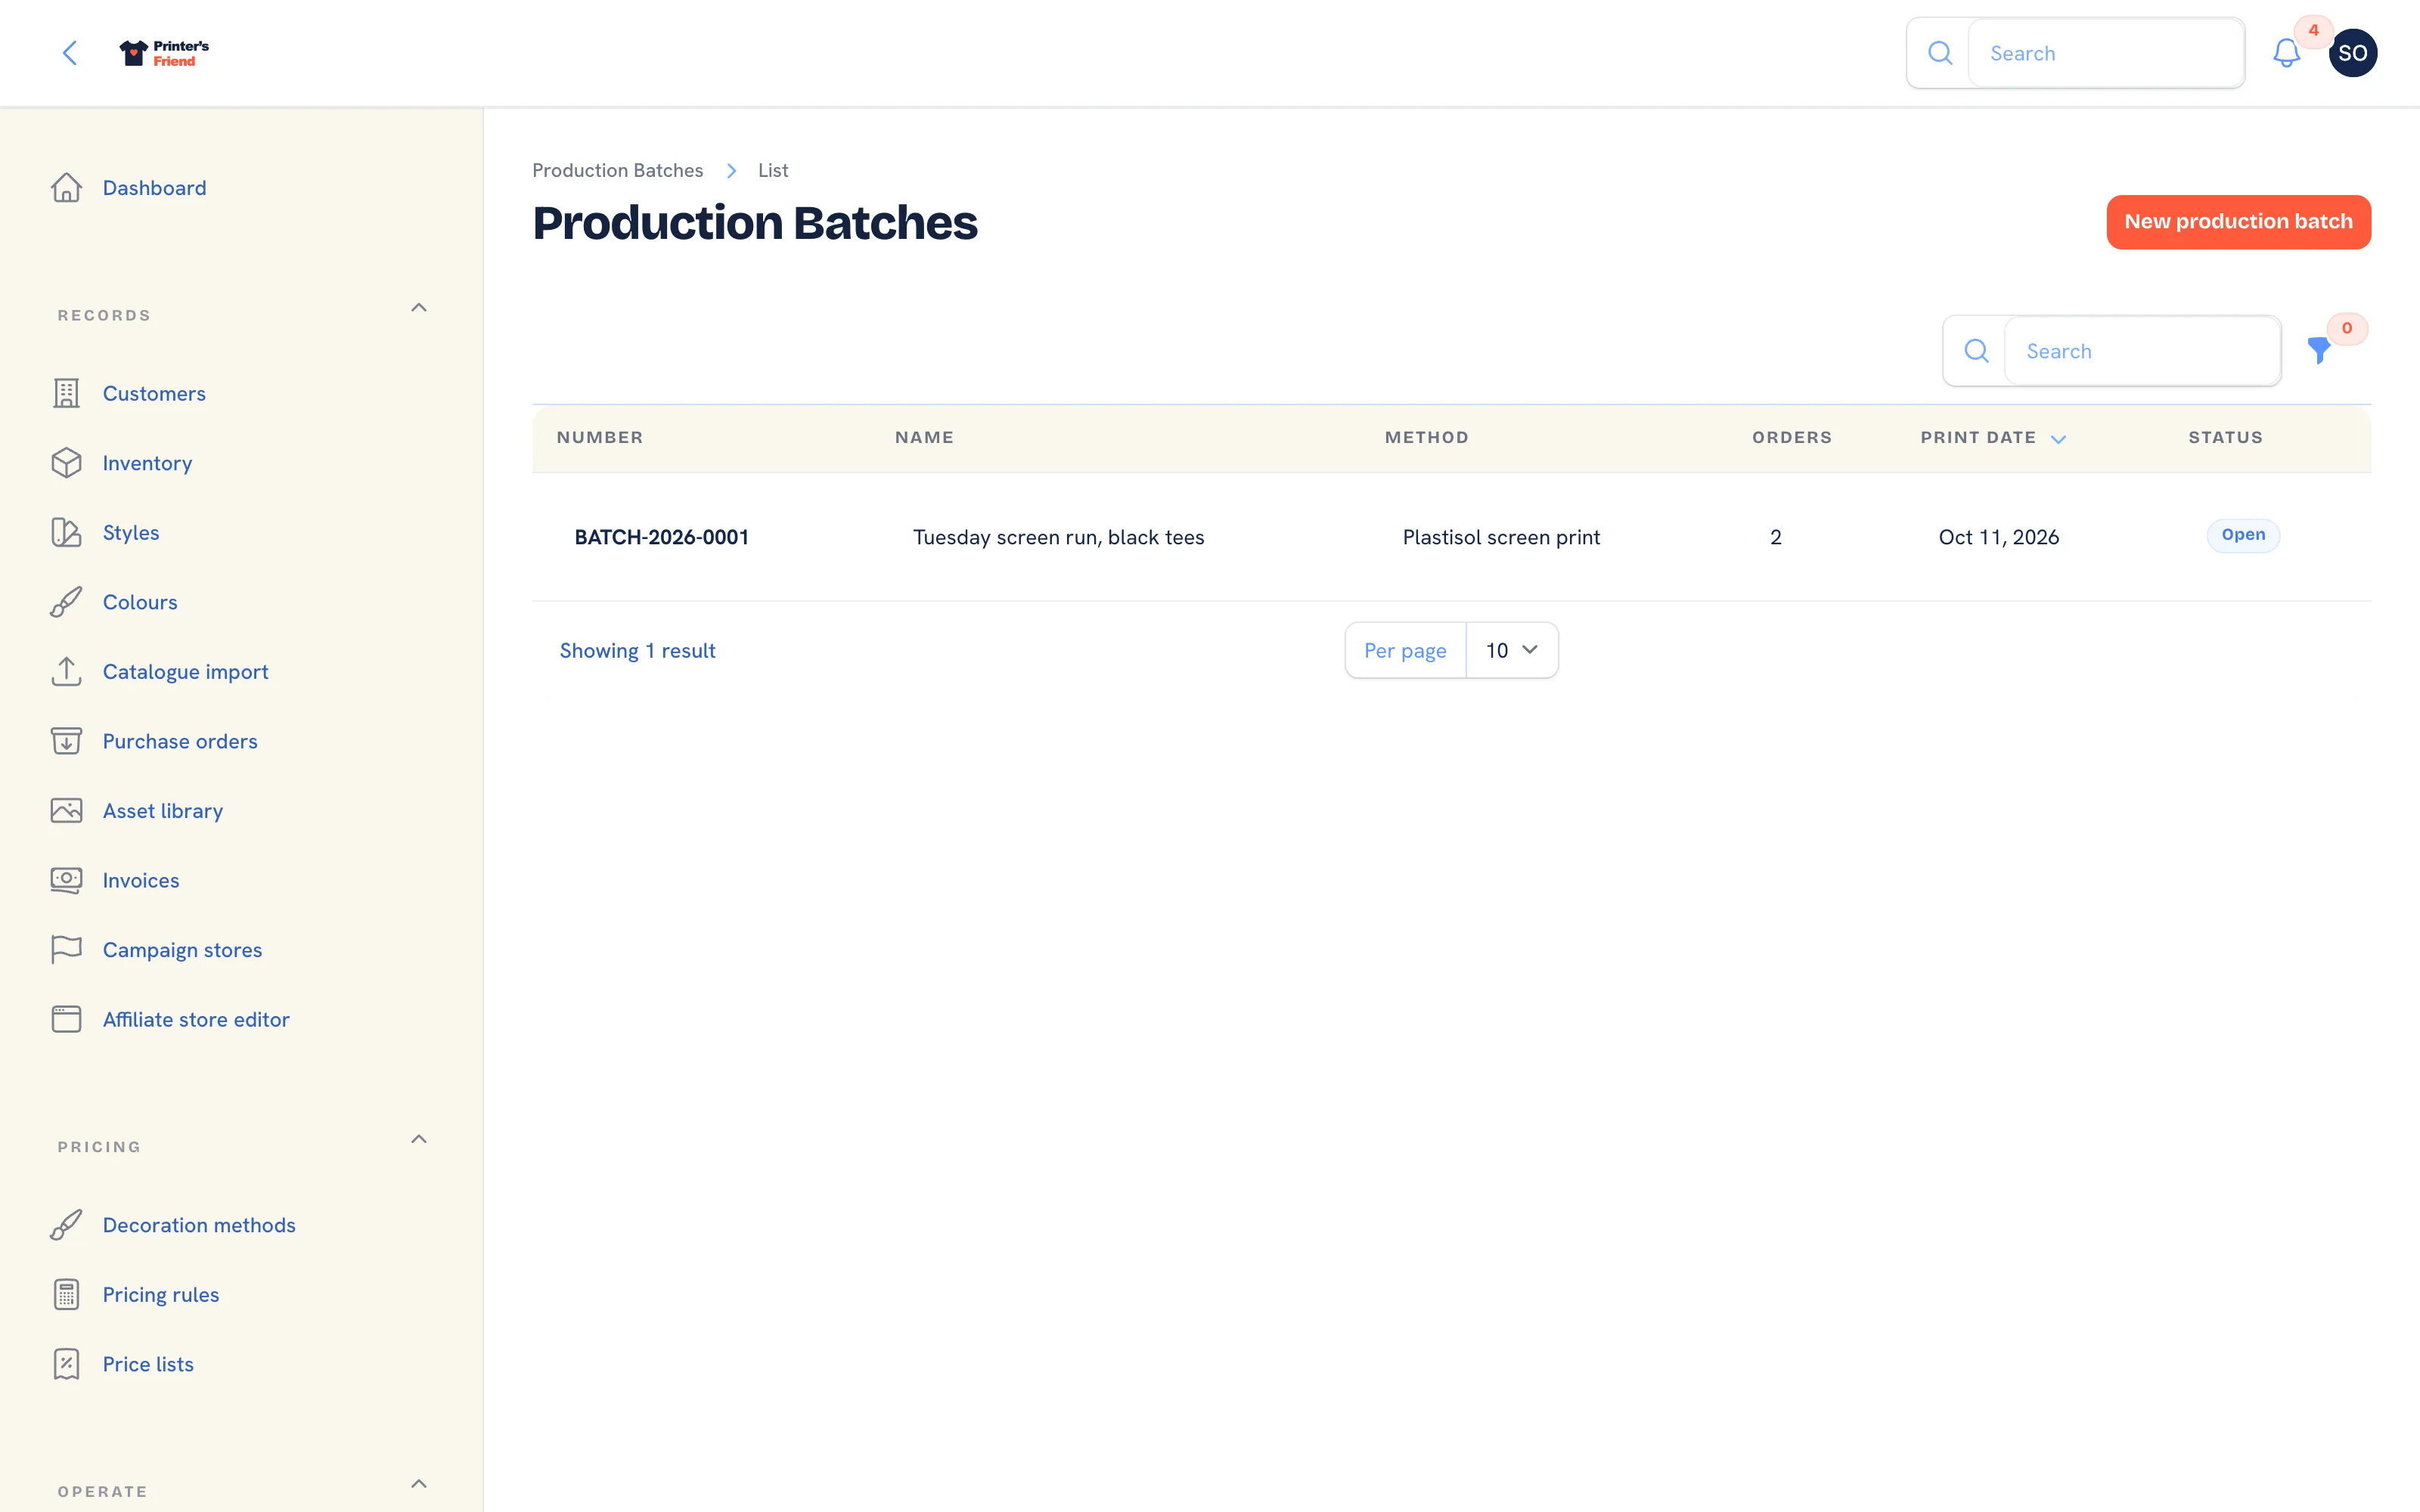Image resolution: width=2420 pixels, height=1512 pixels.
Task: Collapse the Records section
Action: click(x=419, y=308)
